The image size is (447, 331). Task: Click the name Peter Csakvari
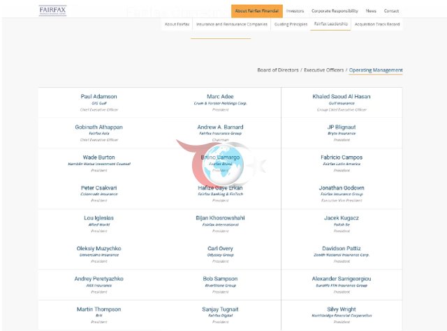[98, 187]
